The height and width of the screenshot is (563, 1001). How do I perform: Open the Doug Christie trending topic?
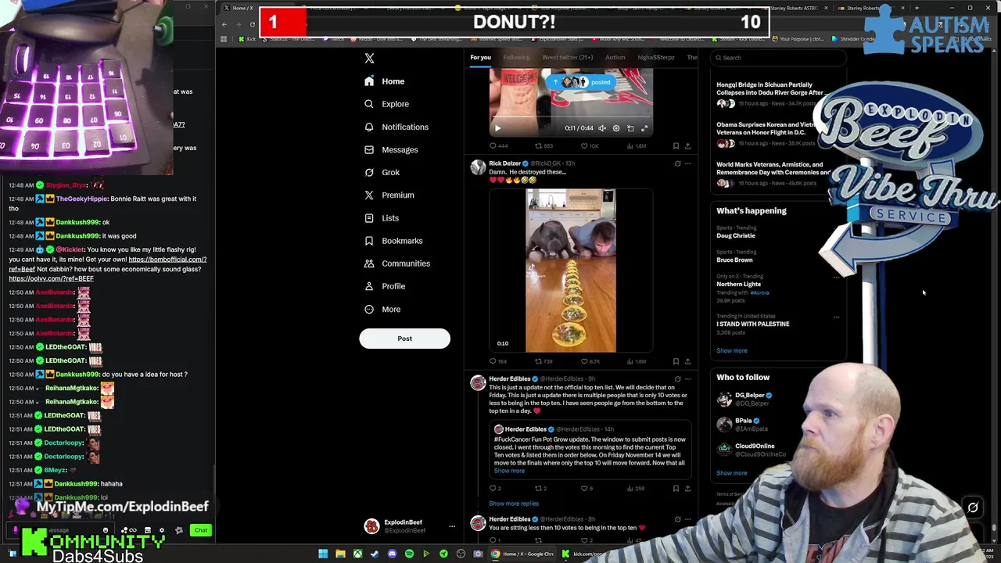[x=736, y=235]
